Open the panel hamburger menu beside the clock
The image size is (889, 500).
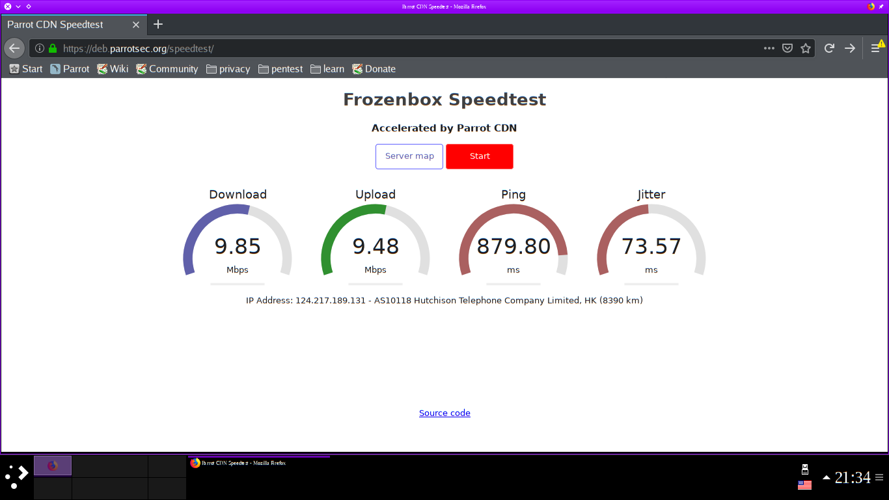879,478
